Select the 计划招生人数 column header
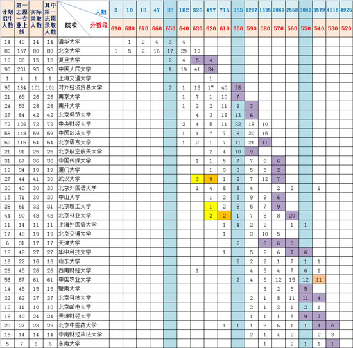This screenshot has height=348, width=353. point(8,19)
